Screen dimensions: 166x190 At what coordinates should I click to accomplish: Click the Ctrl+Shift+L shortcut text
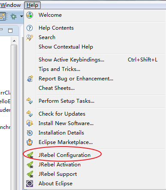coord(142,60)
